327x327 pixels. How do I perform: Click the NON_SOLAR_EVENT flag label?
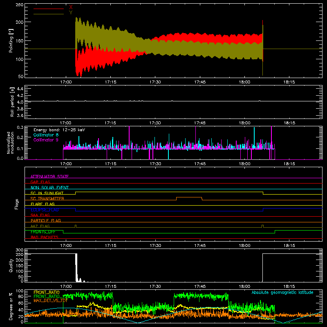49,188
